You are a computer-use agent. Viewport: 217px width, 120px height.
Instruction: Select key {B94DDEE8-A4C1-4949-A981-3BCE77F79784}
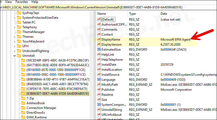click(x=57, y=84)
